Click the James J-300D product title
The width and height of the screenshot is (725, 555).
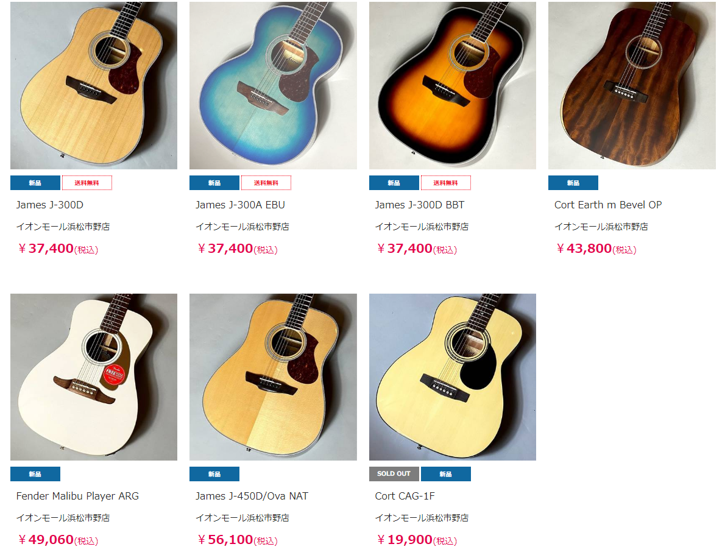50,205
